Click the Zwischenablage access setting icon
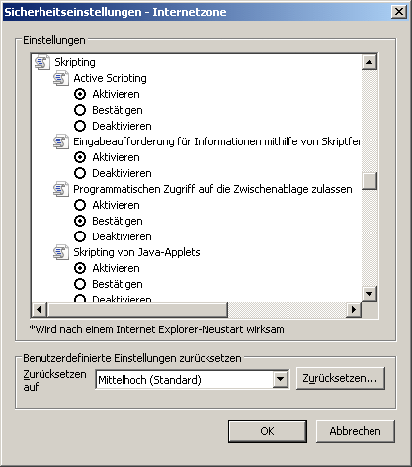This screenshot has width=412, height=467. pyautogui.click(x=61, y=189)
